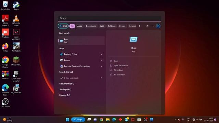The image size is (219, 123).
Task: Expand the Settings (4+) section
Action: click(65, 90)
